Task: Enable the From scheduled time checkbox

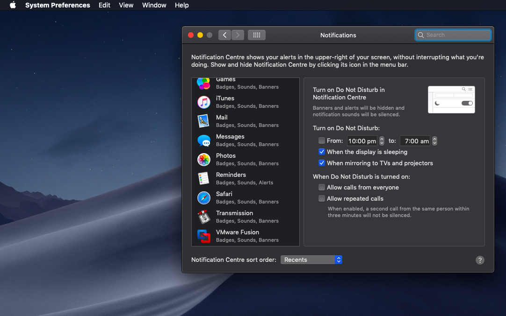Action: [321, 140]
